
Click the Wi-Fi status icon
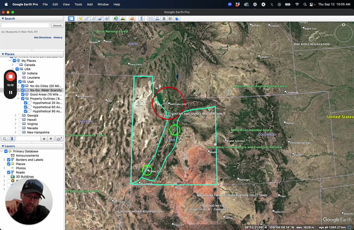[x=297, y=4]
